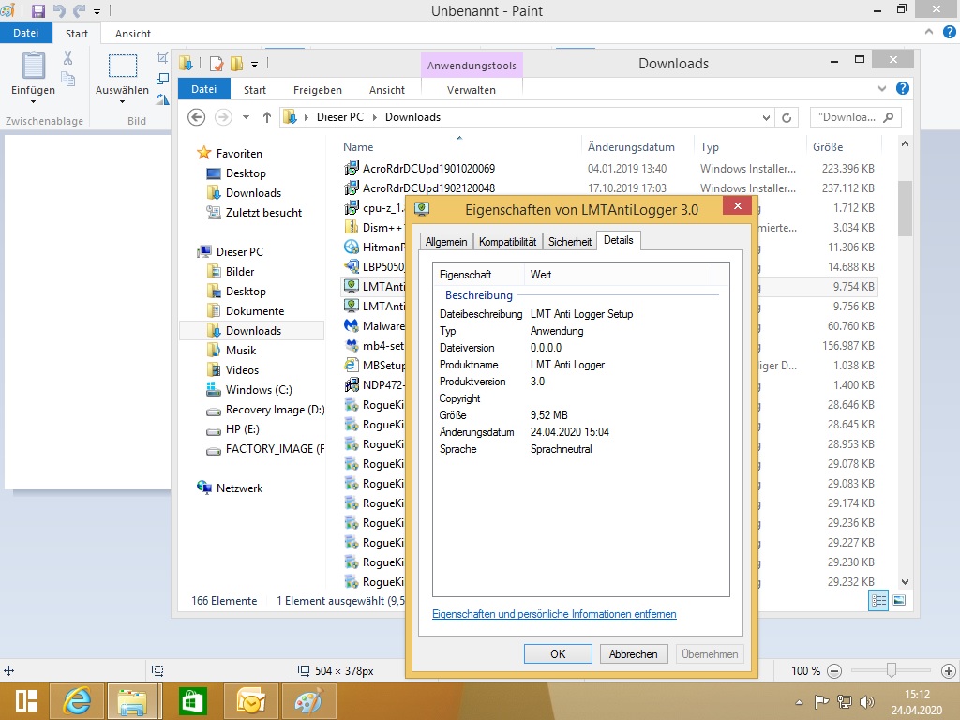Screen dimensions: 960x720
Task: Click Dieser PC in address breadcrumb
Action: (339, 117)
